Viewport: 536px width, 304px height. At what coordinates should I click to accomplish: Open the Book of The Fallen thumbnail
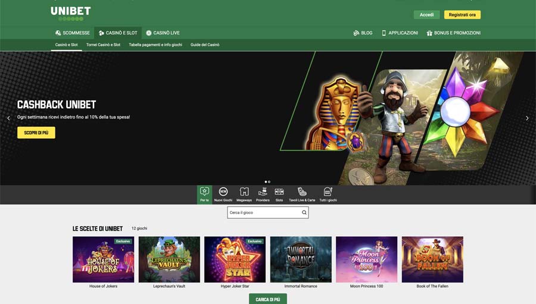432,259
